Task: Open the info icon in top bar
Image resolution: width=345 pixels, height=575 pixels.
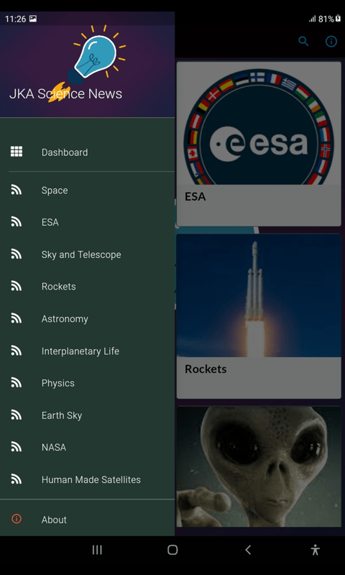Action: (331, 41)
